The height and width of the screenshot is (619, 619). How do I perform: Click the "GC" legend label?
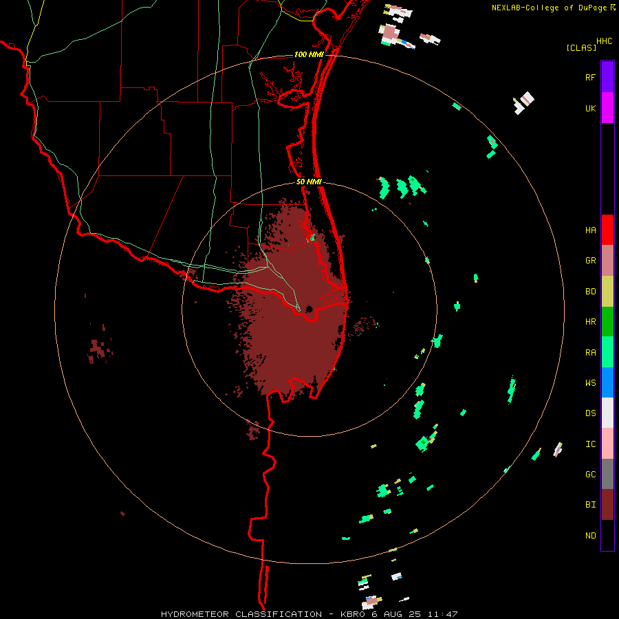coord(590,475)
